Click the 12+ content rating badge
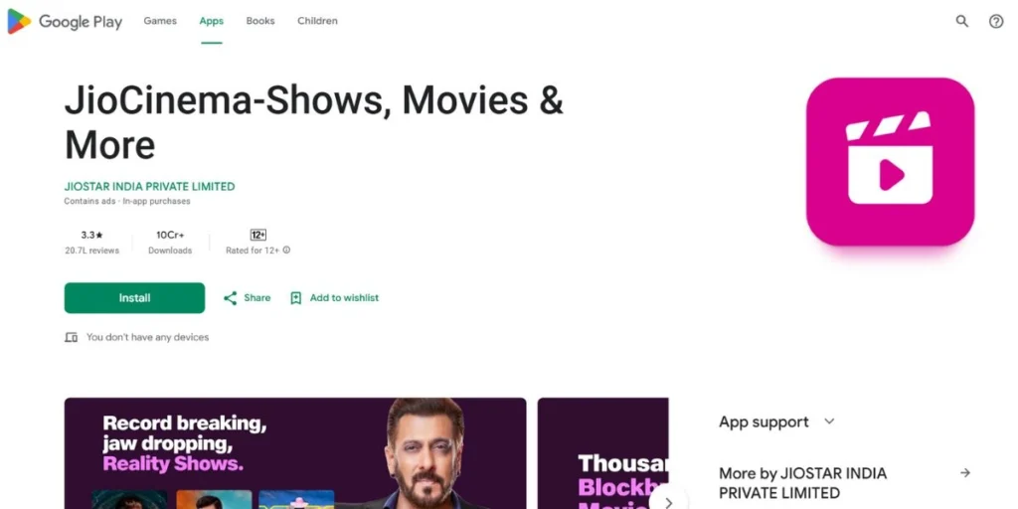1018x509 pixels. click(258, 235)
